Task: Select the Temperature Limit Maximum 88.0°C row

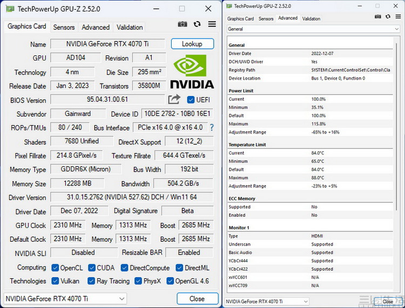Action: coord(310,177)
